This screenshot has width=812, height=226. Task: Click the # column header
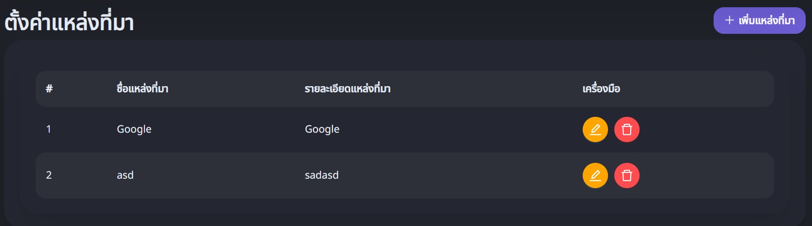point(49,89)
